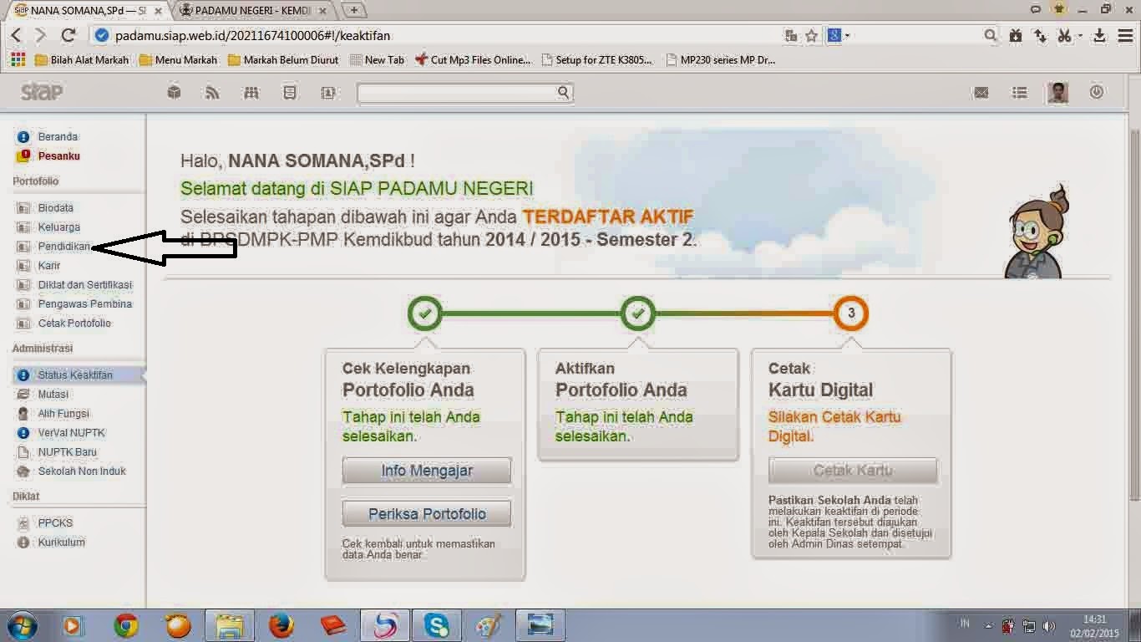Click the SIAP logo
The width and height of the screenshot is (1141, 642).
pyautogui.click(x=41, y=91)
